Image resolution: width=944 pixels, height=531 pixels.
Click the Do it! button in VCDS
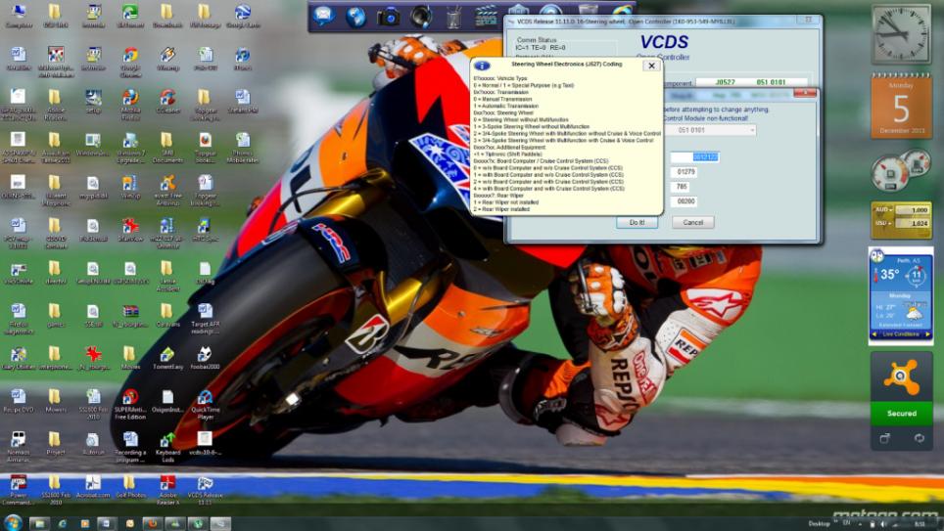[637, 223]
